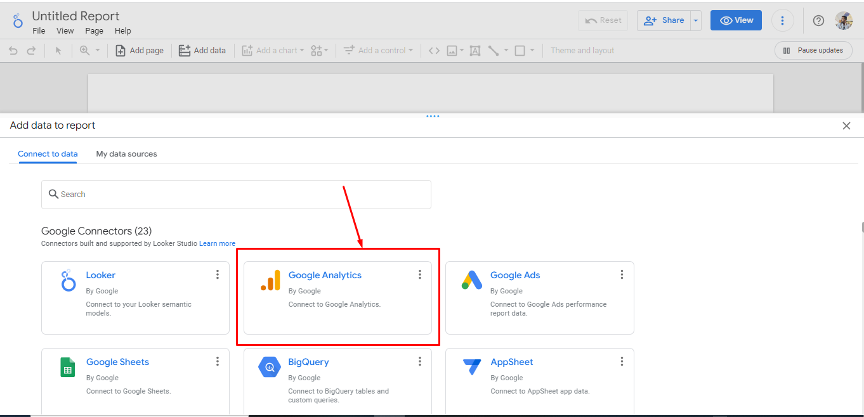This screenshot has width=864, height=417.
Task: Open AppSheet card options dots
Action: 622,361
